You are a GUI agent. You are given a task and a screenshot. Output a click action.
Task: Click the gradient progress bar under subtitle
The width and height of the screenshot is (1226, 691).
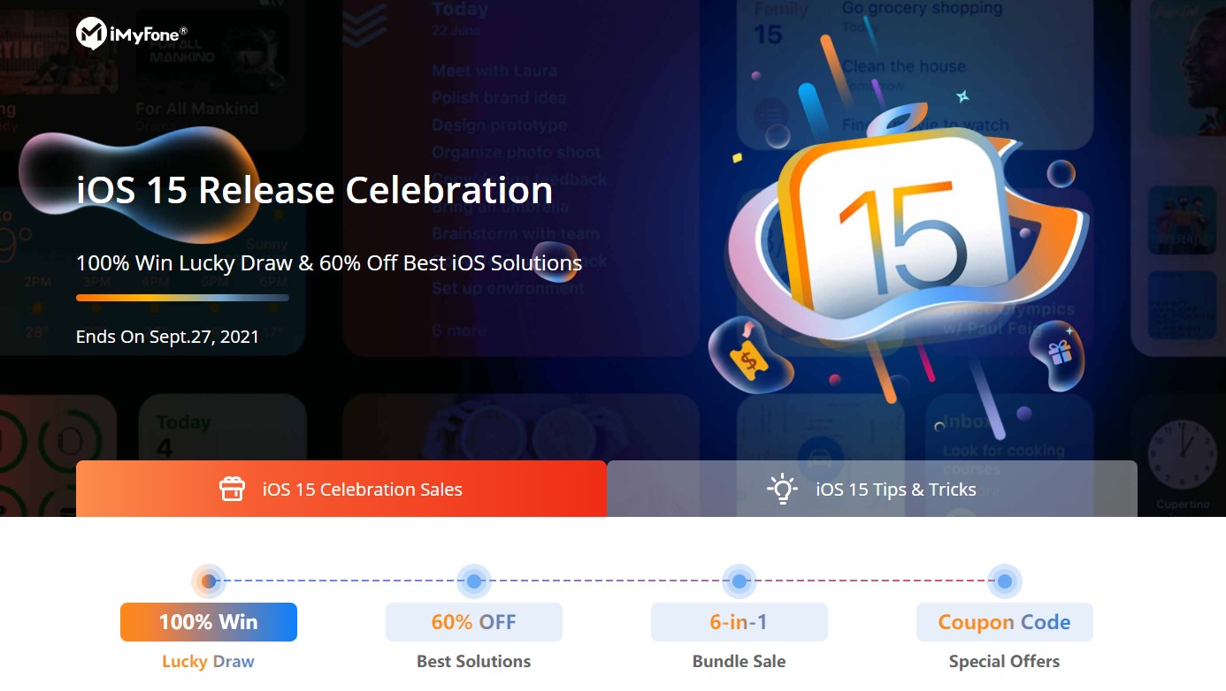tap(182, 298)
